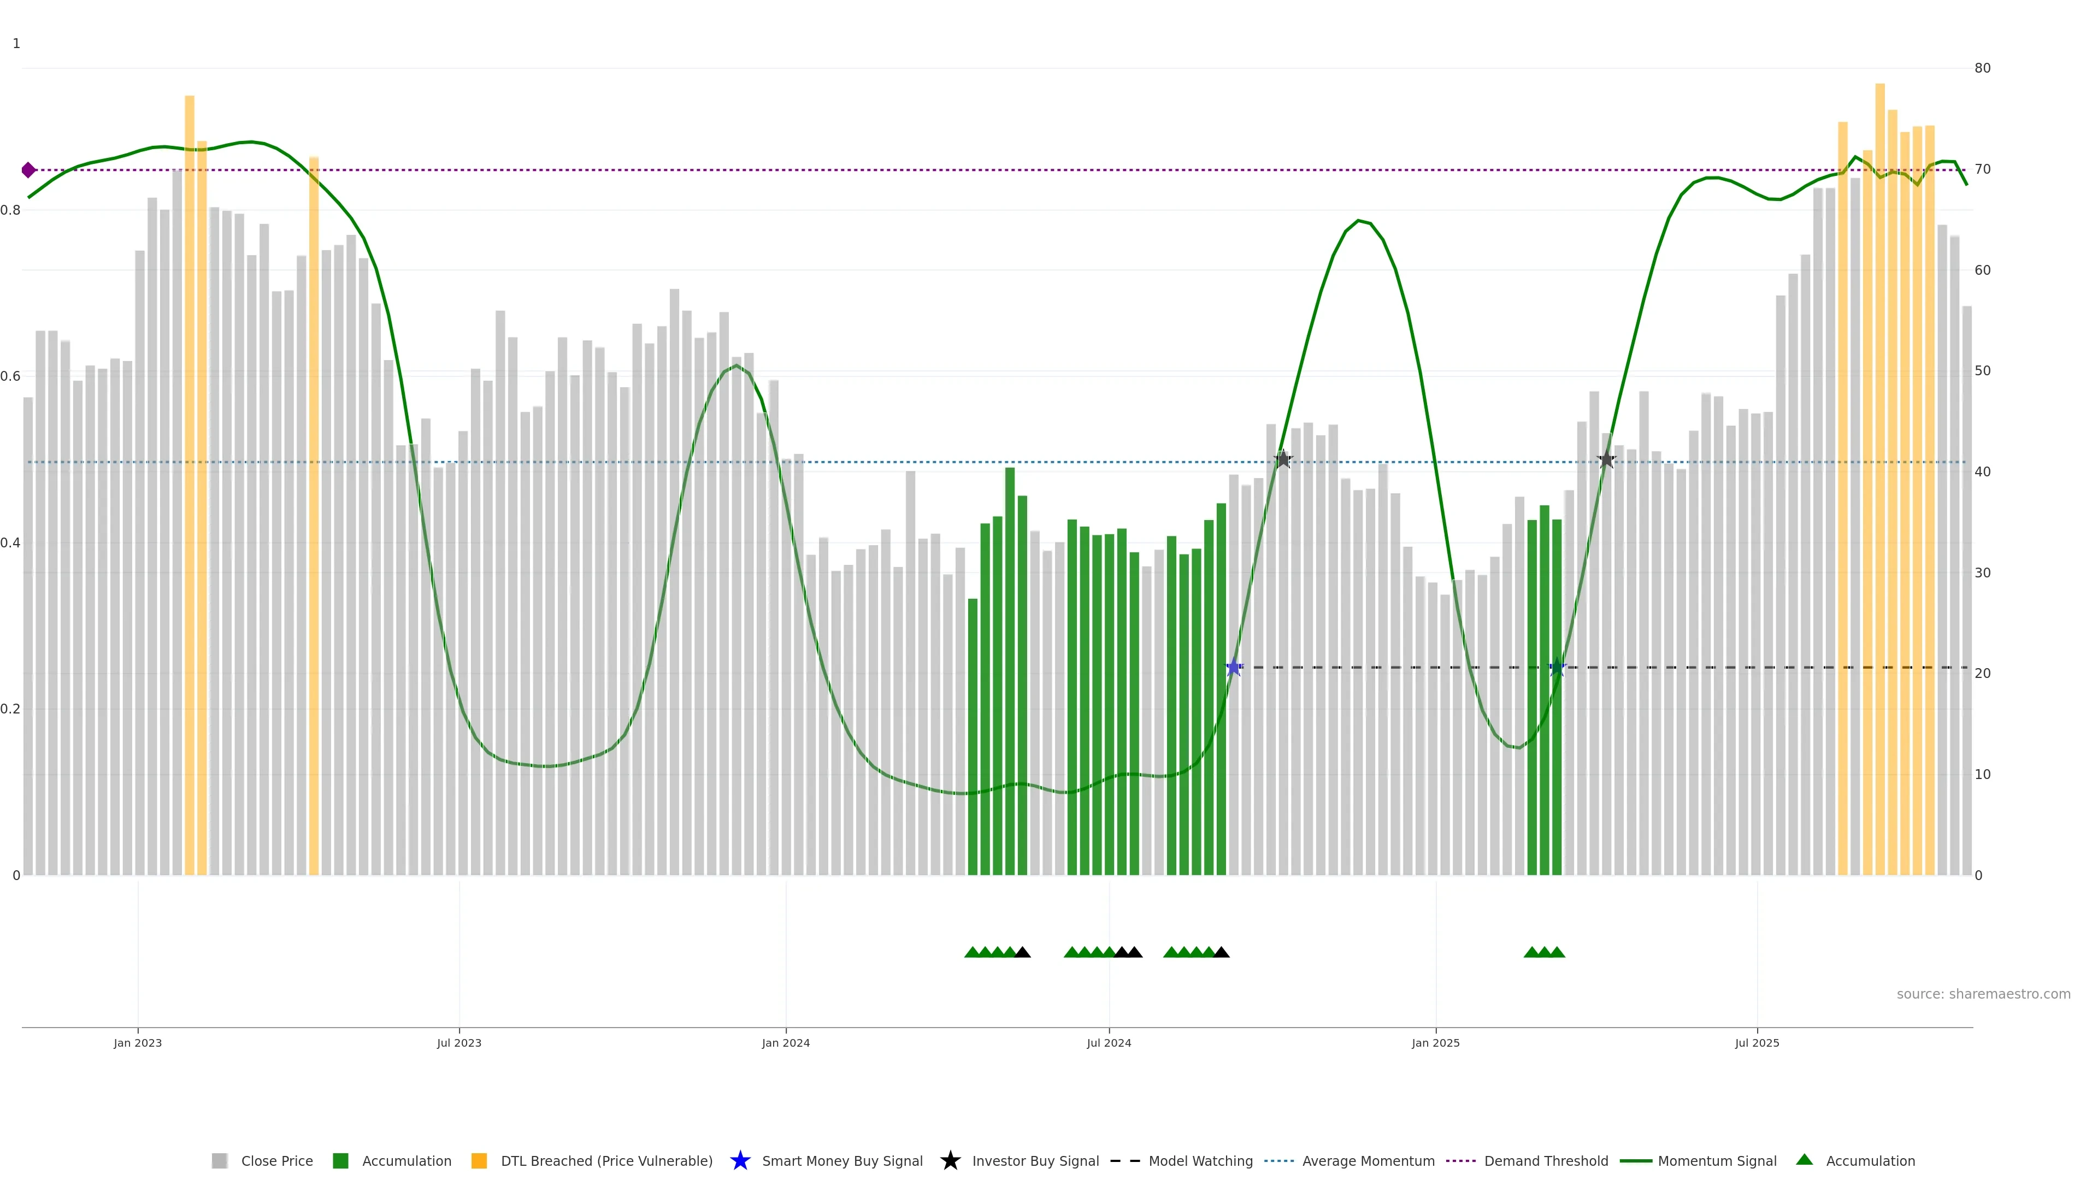Toggle Average Momentum legend entry
2098x1180 pixels.
(x=1368, y=1161)
